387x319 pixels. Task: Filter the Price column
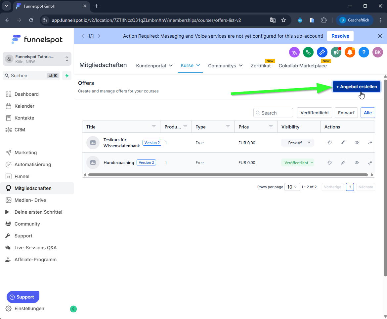pos(271,127)
